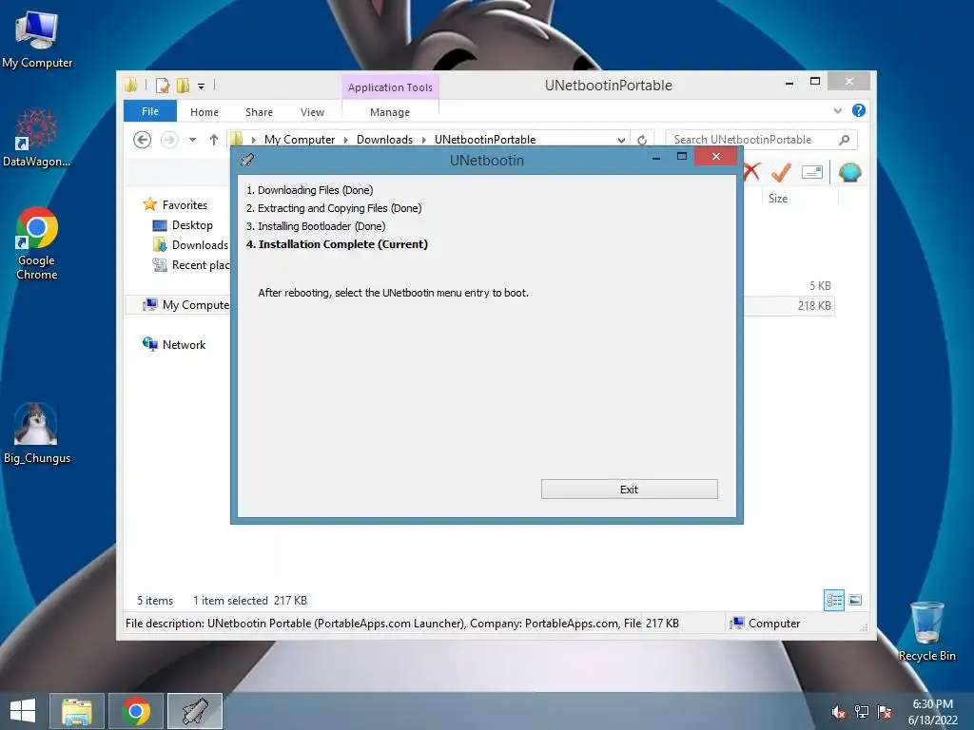This screenshot has height=730, width=974.
Task: Open My Computer desktop icon
Action: click(x=37, y=38)
